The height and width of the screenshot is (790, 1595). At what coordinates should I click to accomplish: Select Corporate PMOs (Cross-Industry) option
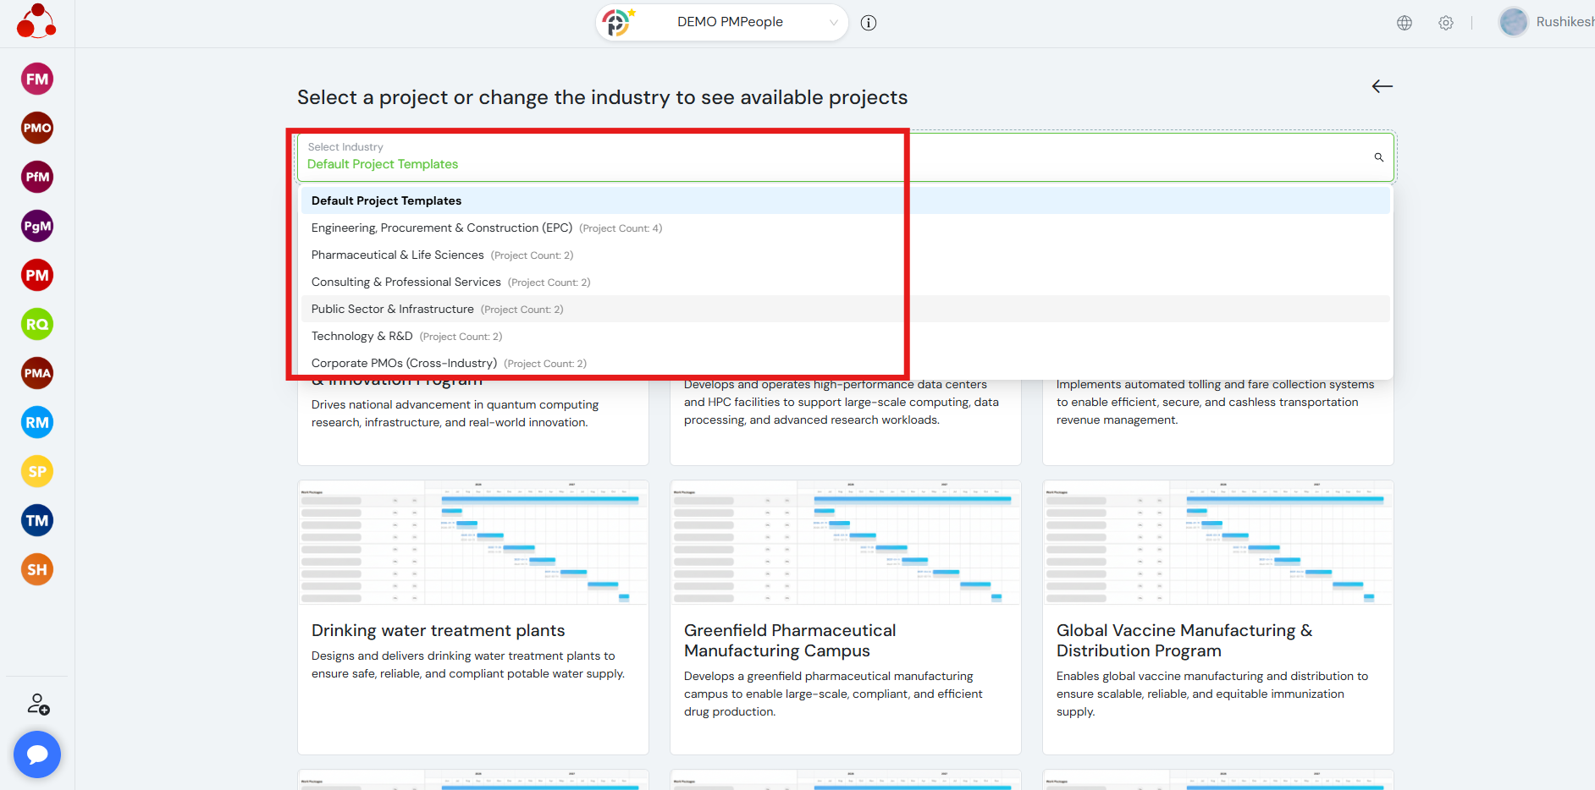tap(404, 364)
